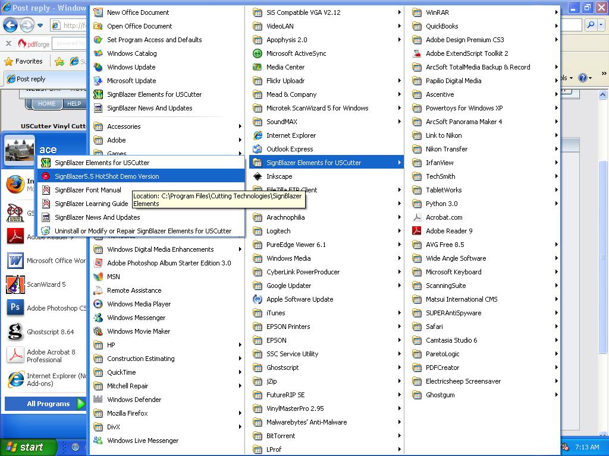This screenshot has height=456, width=609.
Task: Click the HELP link on the forum page
Action: pos(74,103)
